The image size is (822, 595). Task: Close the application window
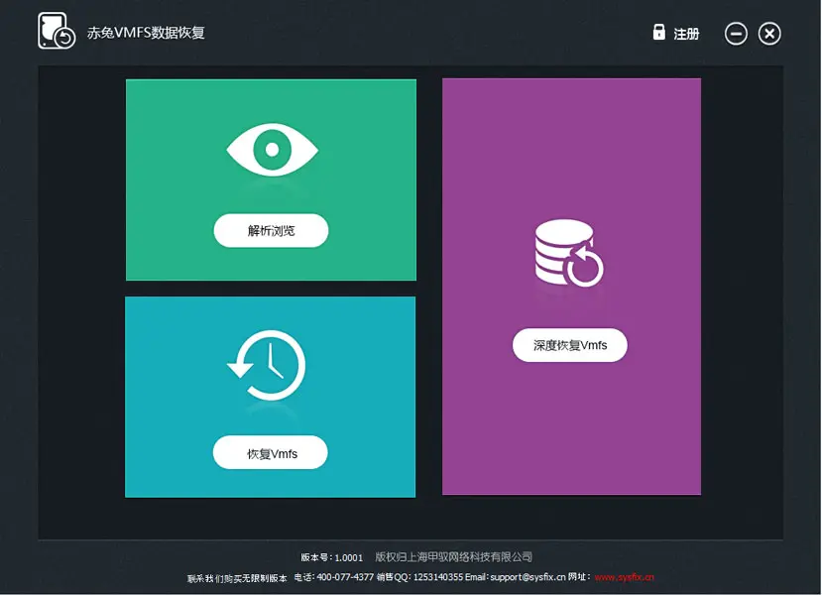(768, 33)
